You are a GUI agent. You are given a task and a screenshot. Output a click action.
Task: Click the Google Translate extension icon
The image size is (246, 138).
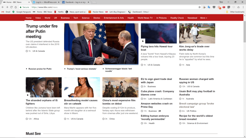pos(209,7)
